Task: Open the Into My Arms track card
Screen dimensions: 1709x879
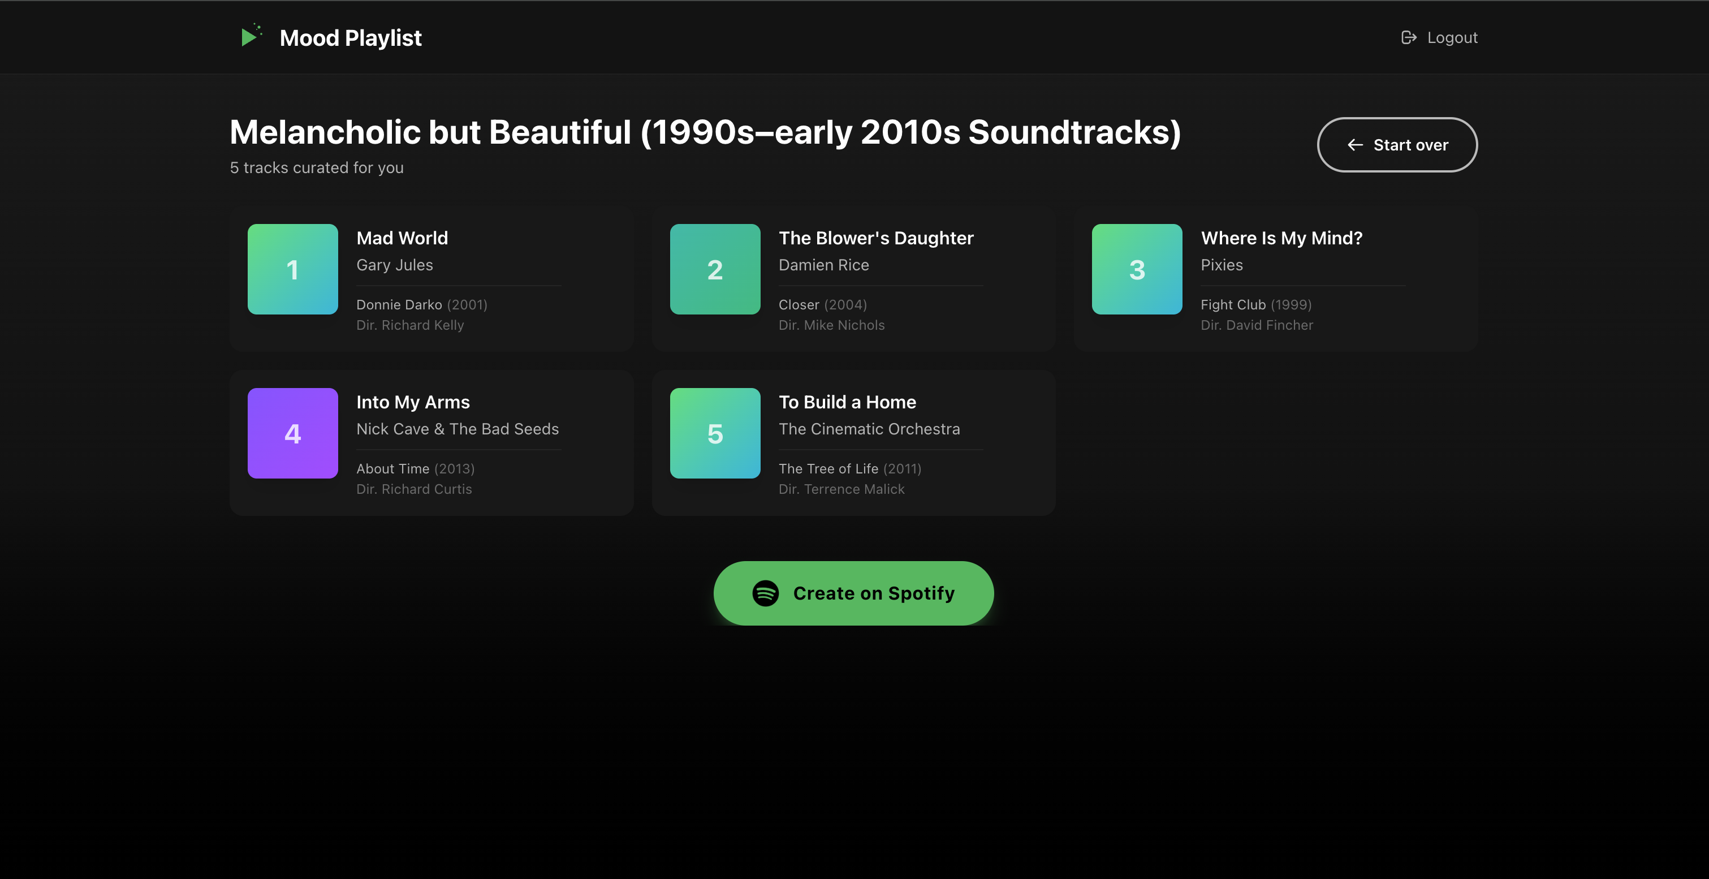Action: 431,442
